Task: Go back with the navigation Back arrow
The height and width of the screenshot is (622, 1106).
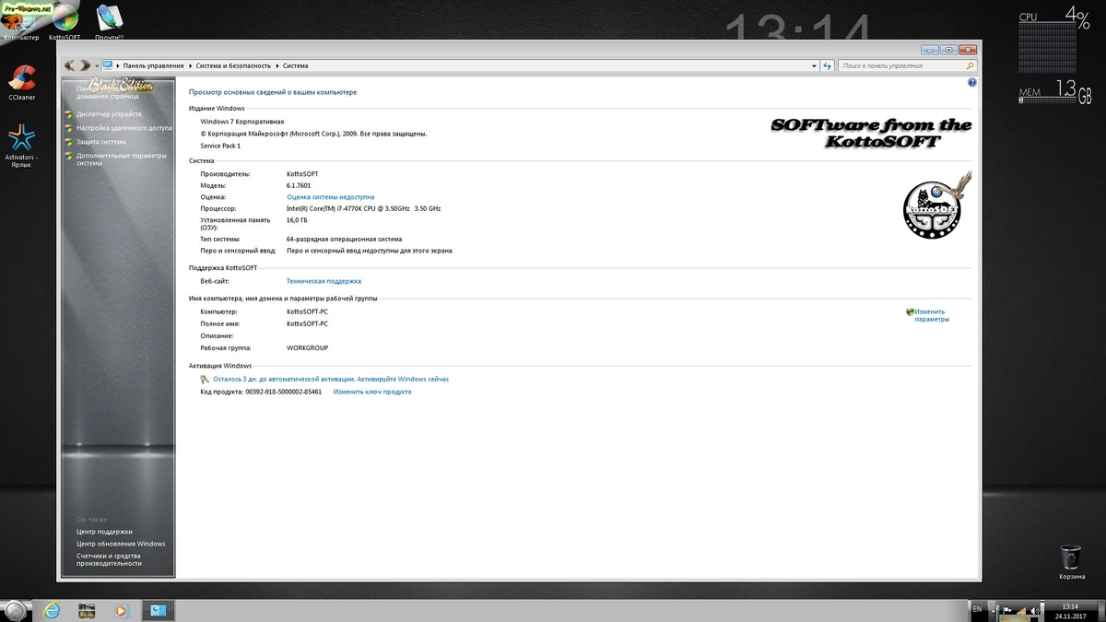Action: 70,65
